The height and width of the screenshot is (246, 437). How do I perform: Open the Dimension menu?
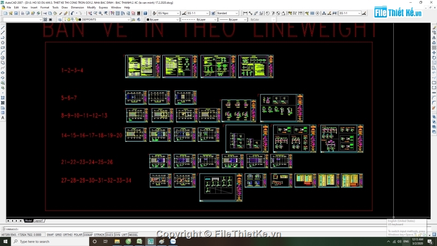point(77,7)
